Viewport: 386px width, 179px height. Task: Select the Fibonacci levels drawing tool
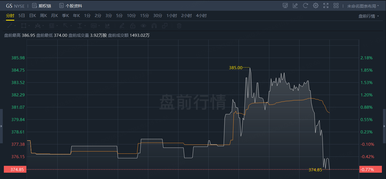click(x=52, y=26)
